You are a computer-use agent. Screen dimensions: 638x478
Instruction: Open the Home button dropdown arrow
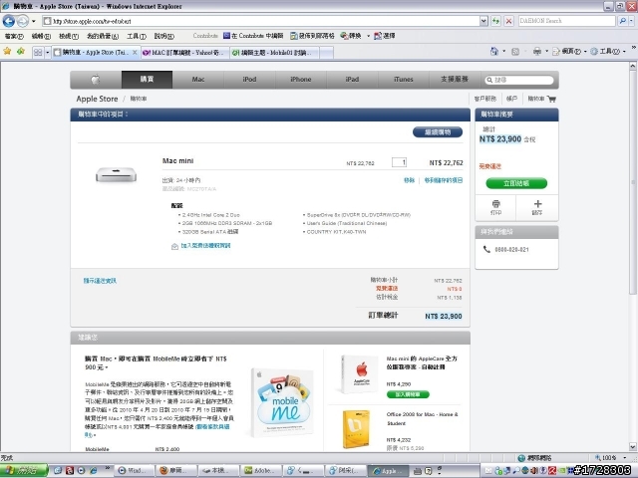(x=503, y=51)
